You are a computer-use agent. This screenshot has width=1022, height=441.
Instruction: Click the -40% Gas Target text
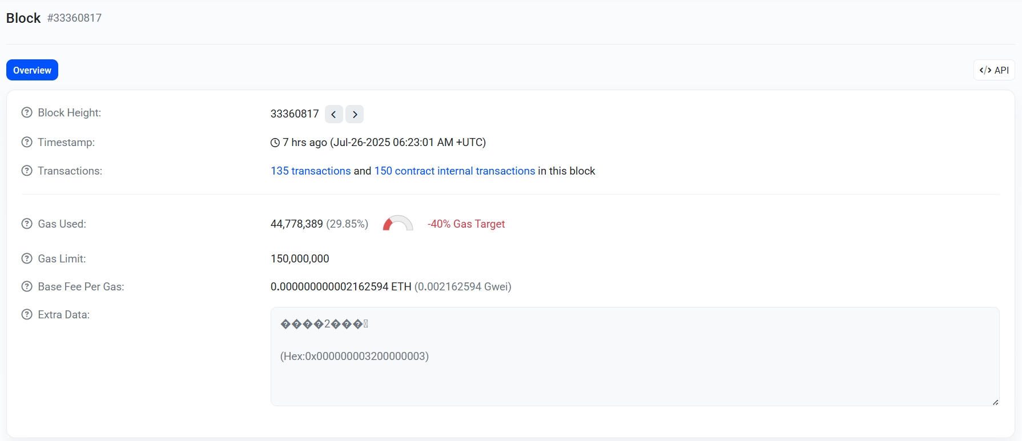click(466, 224)
